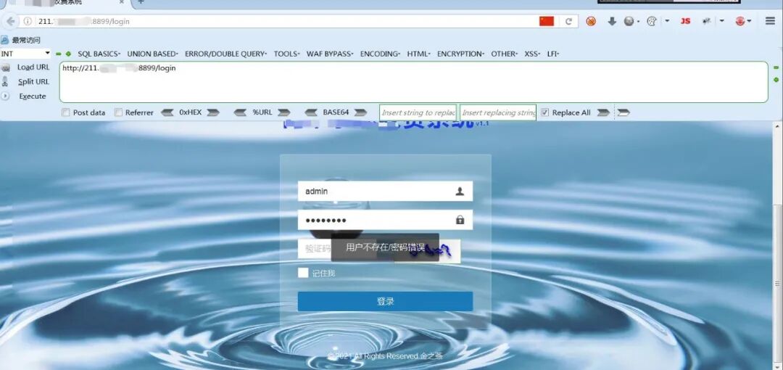
Task: Tick the 记住我 remember-me checkbox
Action: point(302,273)
